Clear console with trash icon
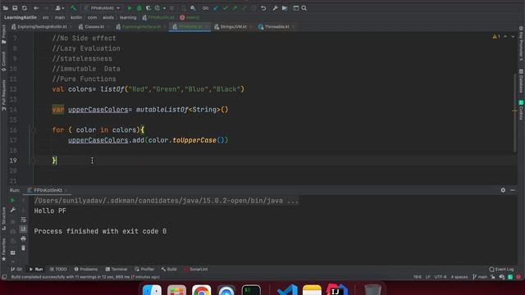525x295 pixels. click(23, 247)
